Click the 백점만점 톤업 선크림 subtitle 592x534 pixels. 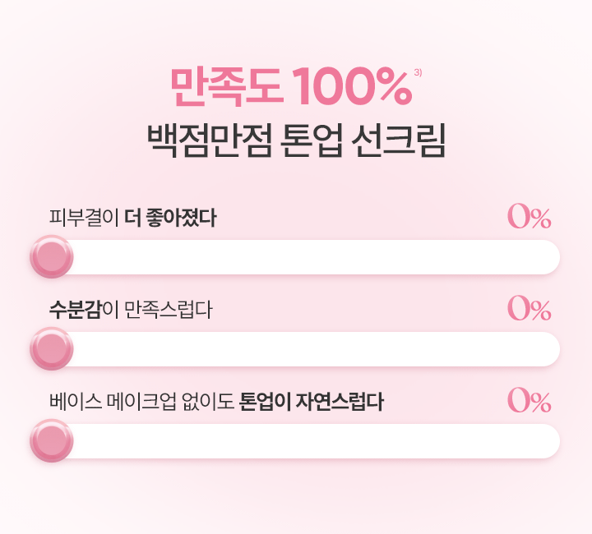tap(296, 140)
